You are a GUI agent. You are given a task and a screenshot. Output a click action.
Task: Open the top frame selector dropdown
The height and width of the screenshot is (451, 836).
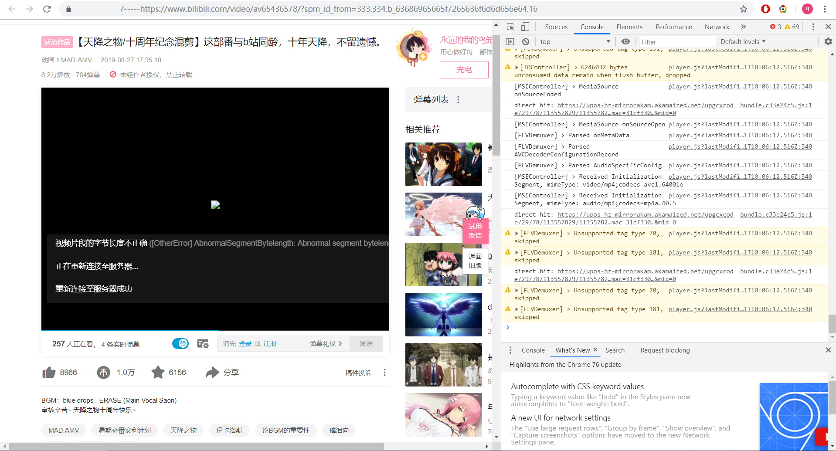click(574, 41)
